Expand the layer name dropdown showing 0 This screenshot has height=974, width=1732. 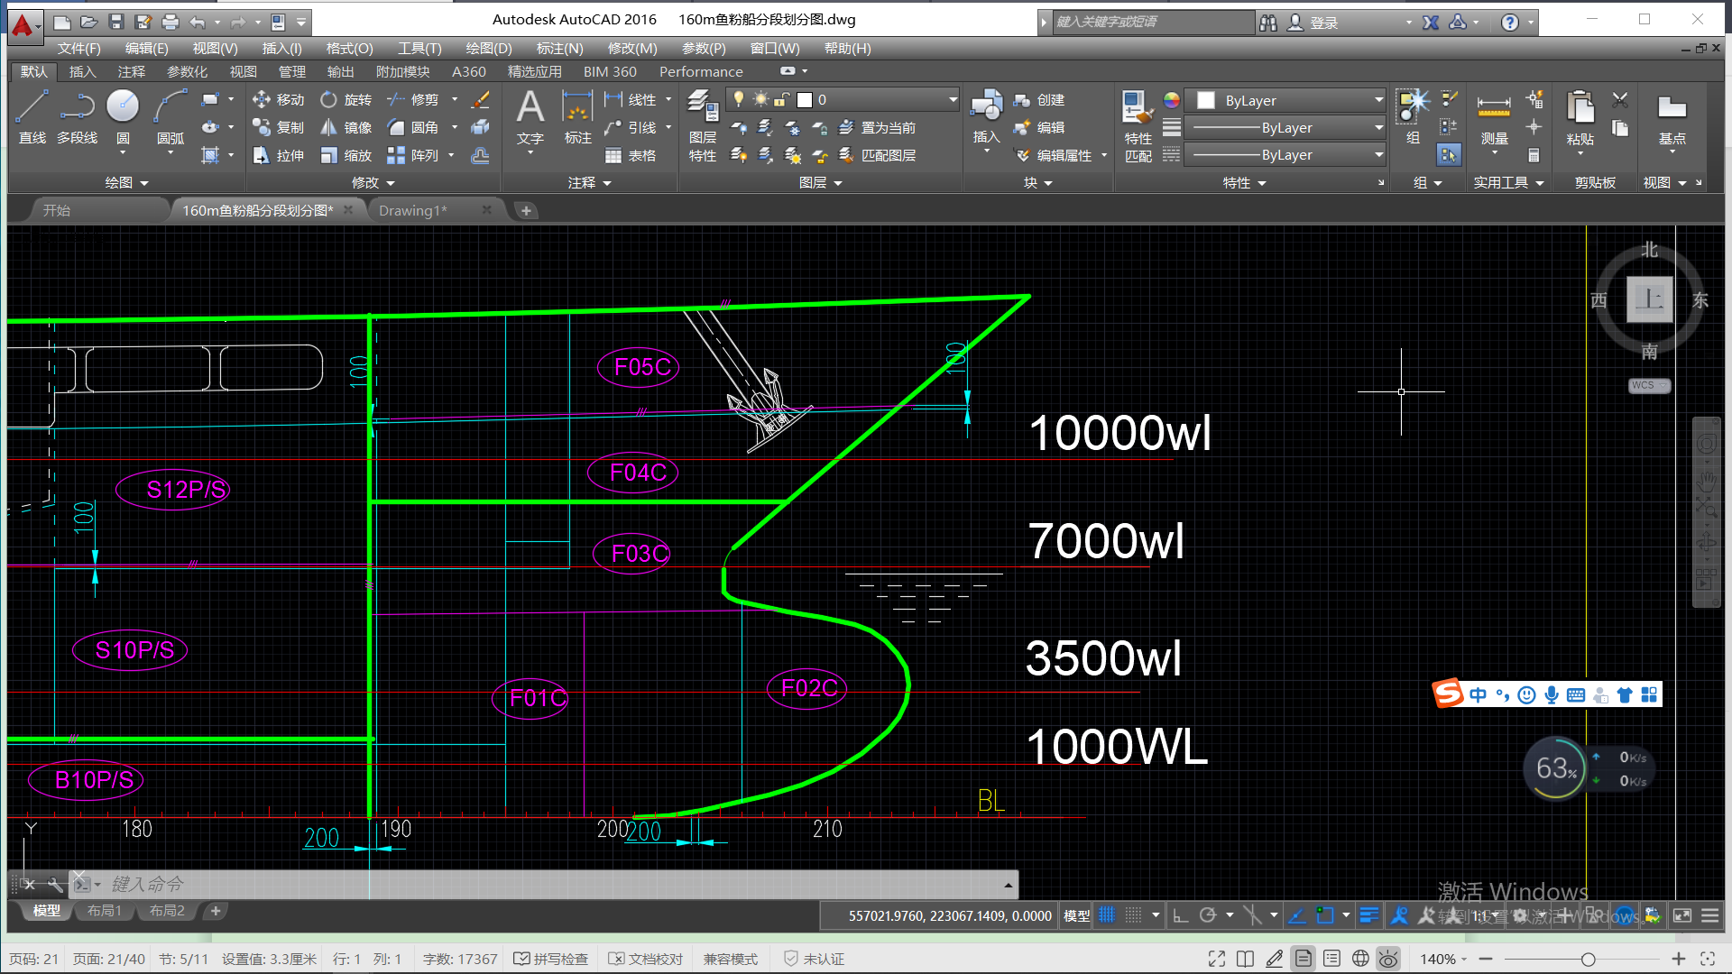point(952,99)
